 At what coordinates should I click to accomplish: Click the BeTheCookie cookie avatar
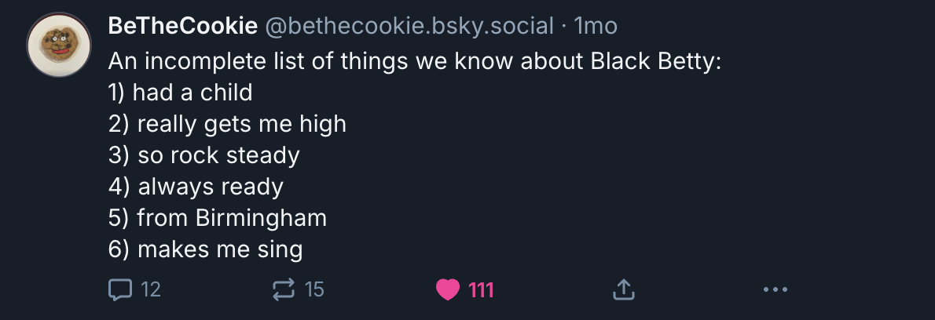pyautogui.click(x=58, y=45)
